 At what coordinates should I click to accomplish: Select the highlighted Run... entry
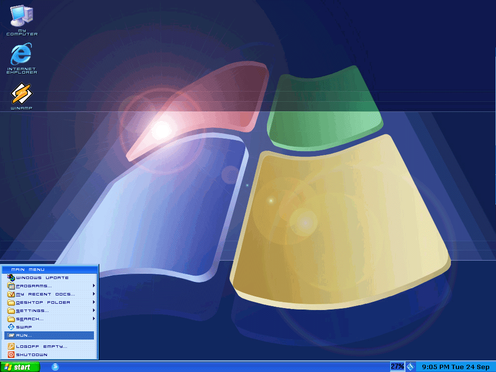click(x=49, y=335)
